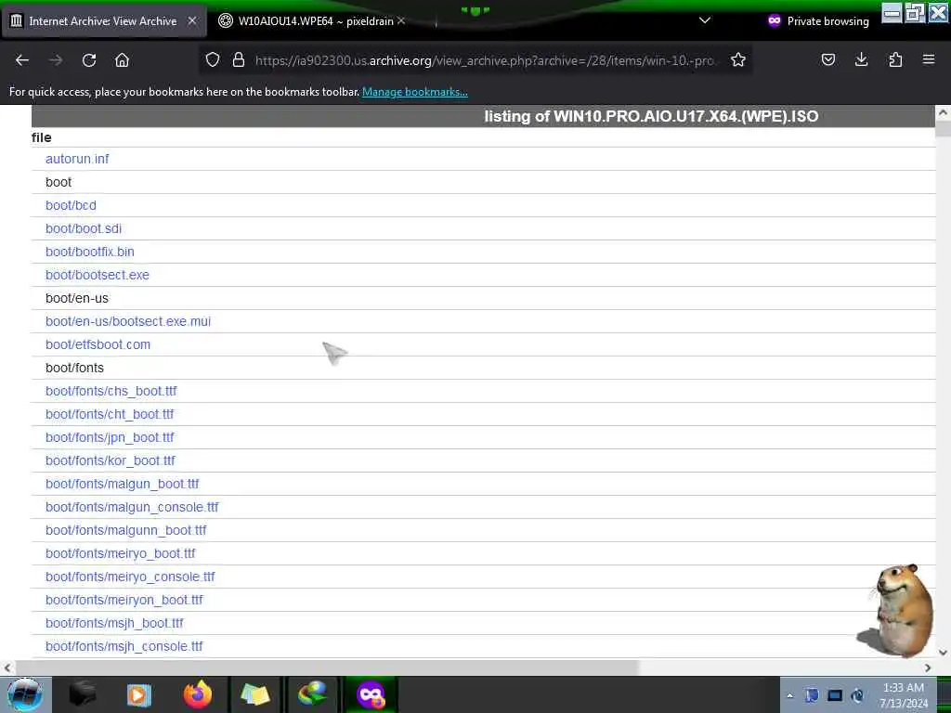Open boot/fonts/malgunn_boot.ttf link
This screenshot has width=951, height=713.
[126, 530]
